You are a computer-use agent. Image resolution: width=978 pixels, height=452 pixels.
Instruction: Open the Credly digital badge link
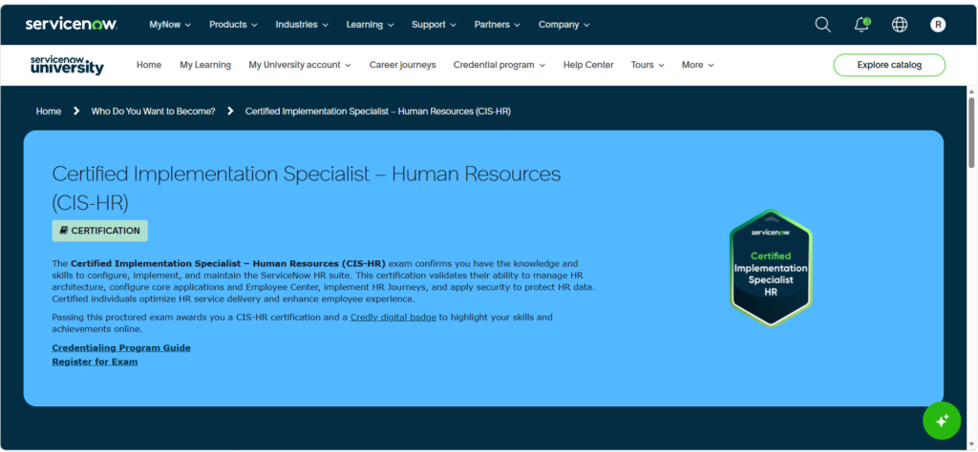click(393, 318)
